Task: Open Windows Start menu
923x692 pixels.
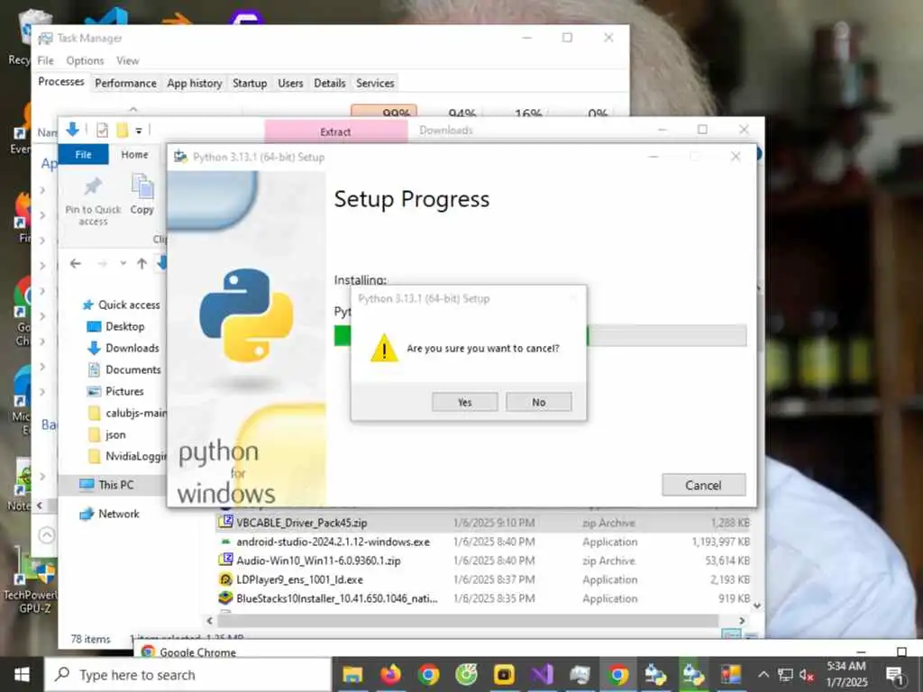Action: click(22, 674)
